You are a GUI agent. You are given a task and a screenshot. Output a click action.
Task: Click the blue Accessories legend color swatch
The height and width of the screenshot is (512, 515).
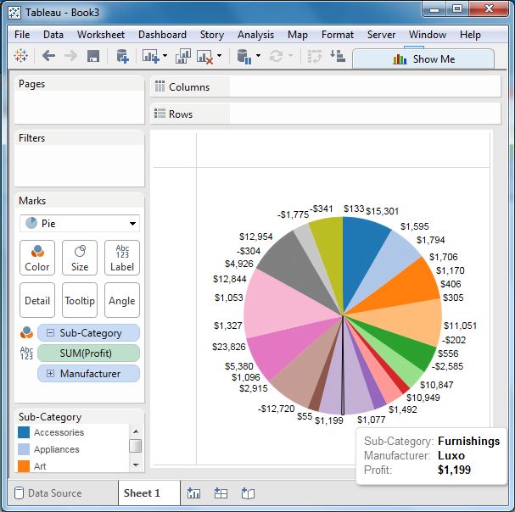(x=24, y=432)
